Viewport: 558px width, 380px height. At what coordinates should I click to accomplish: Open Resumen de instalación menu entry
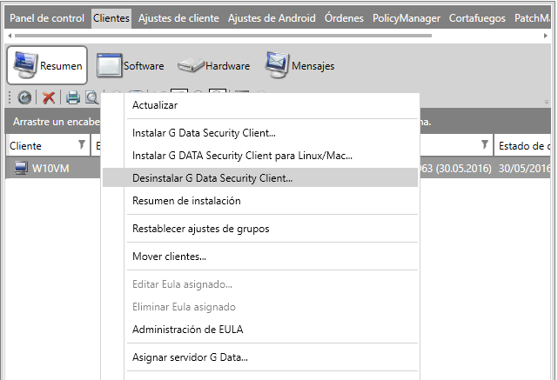click(x=186, y=200)
